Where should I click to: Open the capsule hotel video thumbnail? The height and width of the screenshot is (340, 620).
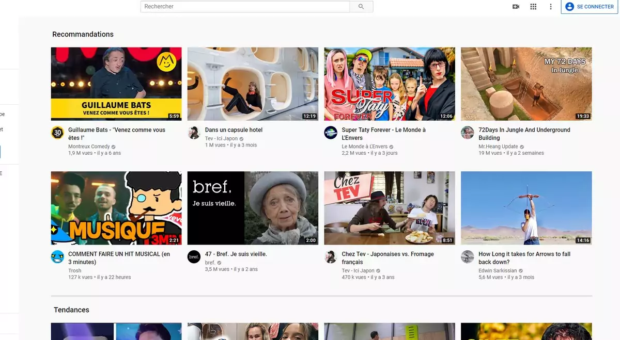point(253,84)
